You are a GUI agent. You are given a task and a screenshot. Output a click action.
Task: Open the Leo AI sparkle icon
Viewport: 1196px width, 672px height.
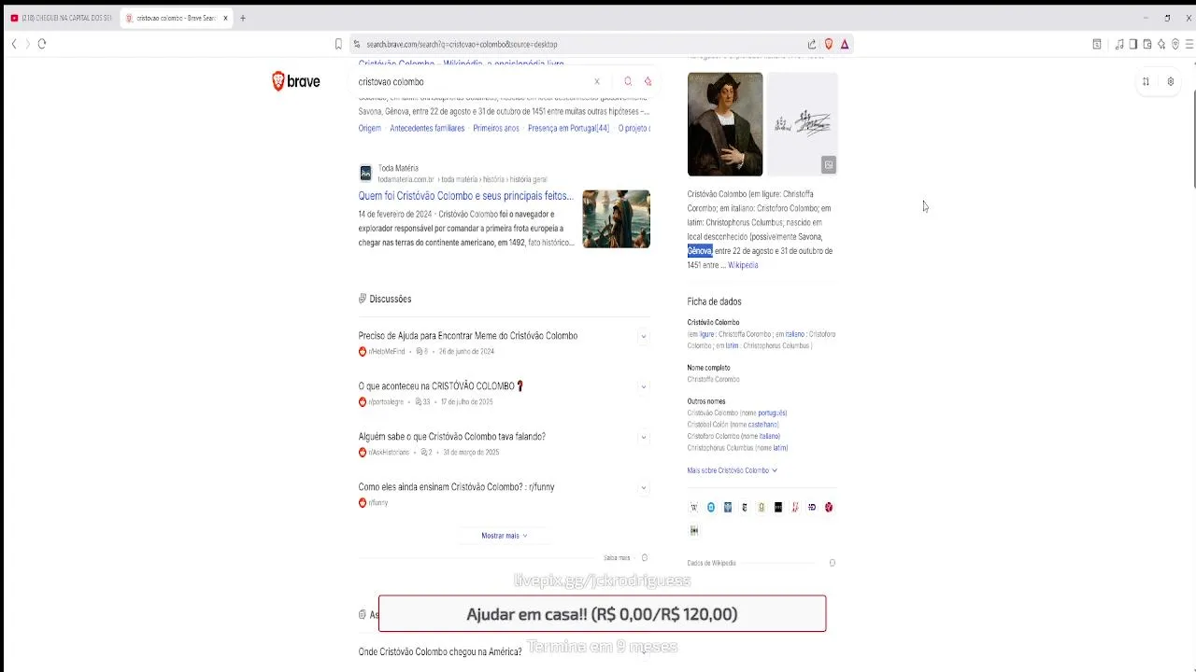pyautogui.click(x=1161, y=44)
